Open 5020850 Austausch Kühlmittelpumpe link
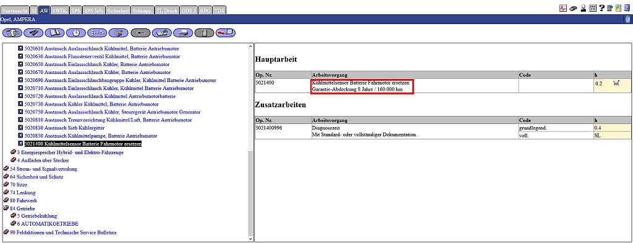633x243 pixels. (x=91, y=136)
